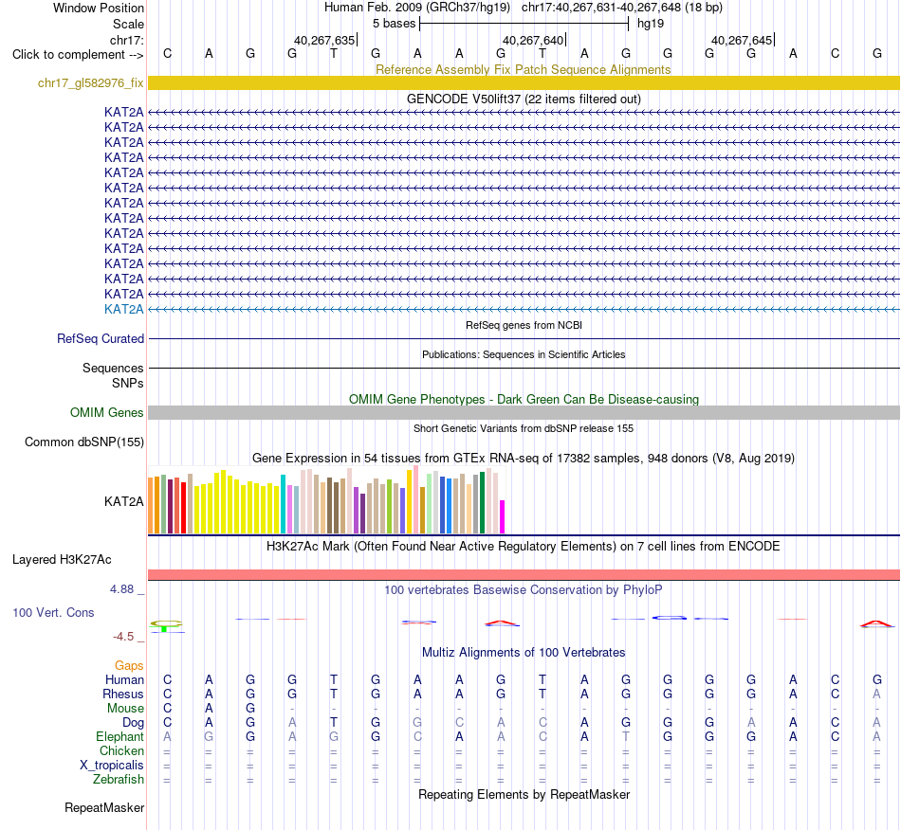Click the 'Scale' label
Viewport: 901px width, 830px height.
pos(128,24)
